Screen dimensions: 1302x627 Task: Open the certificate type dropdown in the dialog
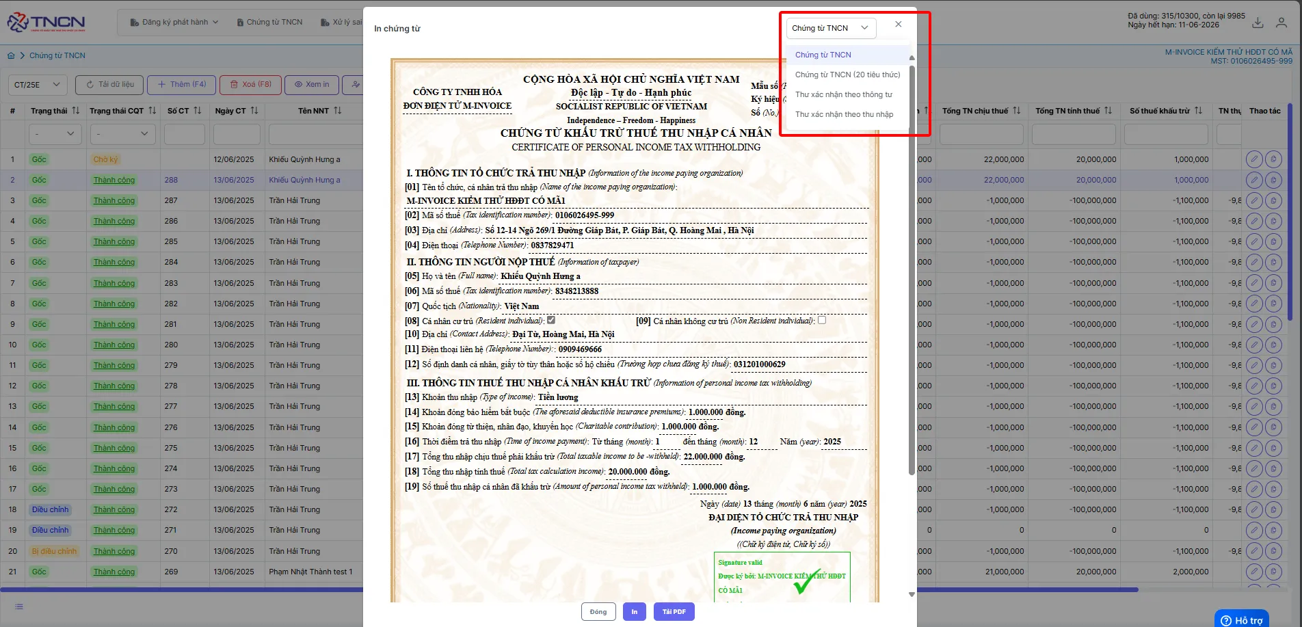point(831,28)
